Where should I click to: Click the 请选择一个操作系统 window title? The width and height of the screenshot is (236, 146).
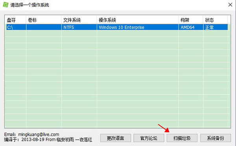coord(29,5)
